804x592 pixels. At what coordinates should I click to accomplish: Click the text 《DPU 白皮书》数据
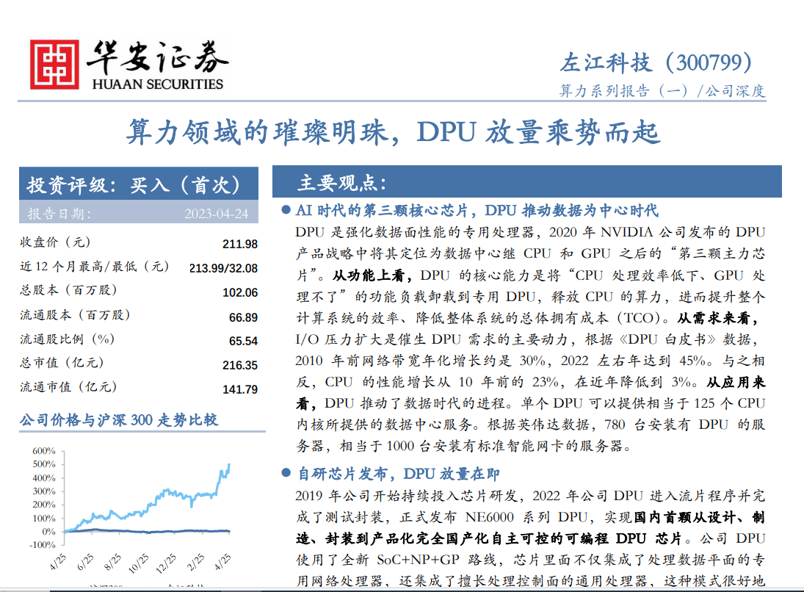point(686,339)
